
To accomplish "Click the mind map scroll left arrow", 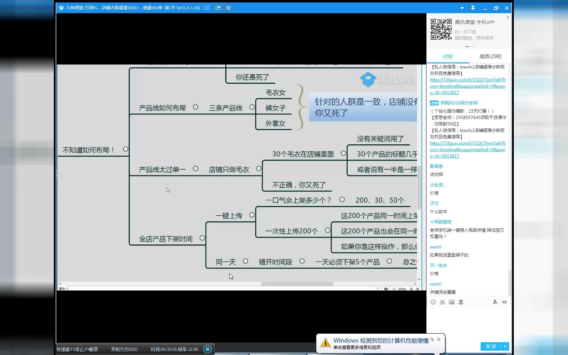I will tap(60, 284).
